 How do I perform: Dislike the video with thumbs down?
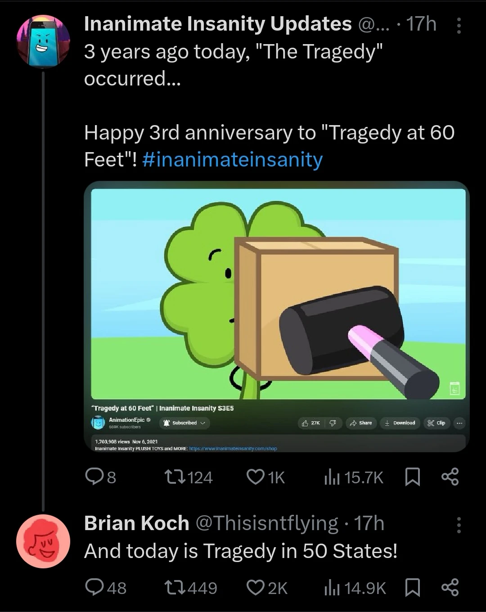coord(333,423)
